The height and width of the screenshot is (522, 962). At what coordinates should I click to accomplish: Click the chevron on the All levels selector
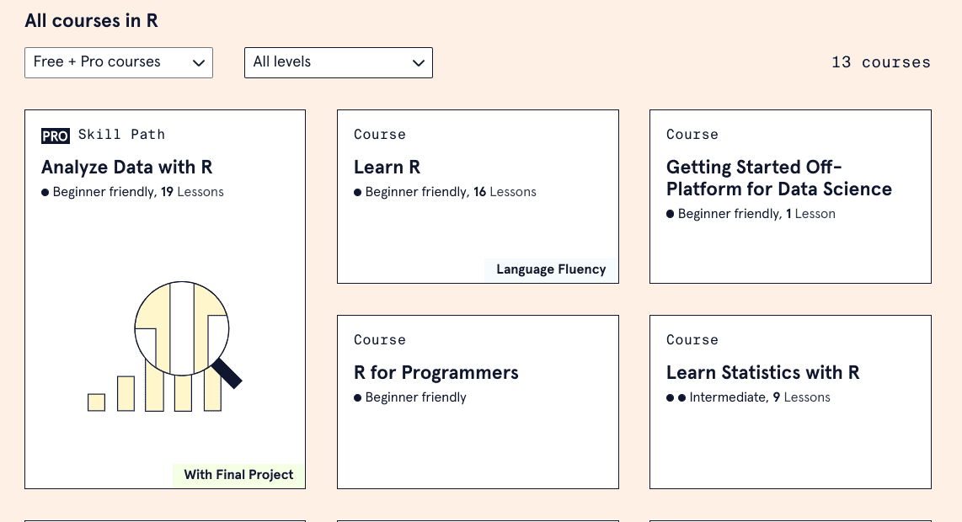[418, 62]
